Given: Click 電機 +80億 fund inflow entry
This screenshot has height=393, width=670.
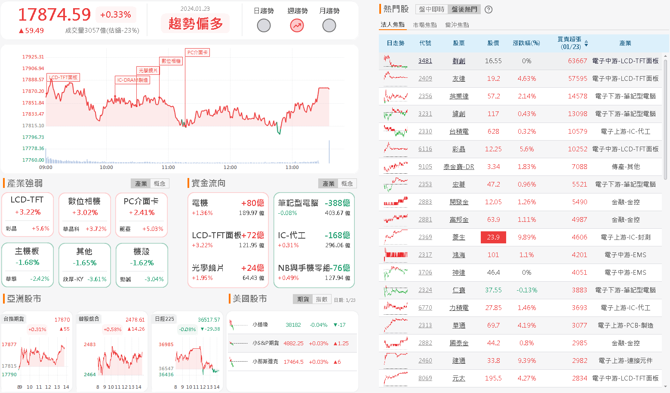Looking at the screenshot, I should [228, 207].
